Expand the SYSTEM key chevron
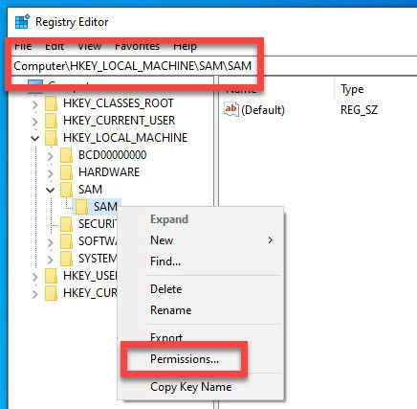This screenshot has width=417, height=409. tap(50, 260)
